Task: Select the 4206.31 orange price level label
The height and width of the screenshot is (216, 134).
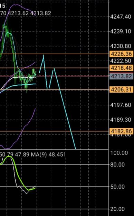Action: pos(121,90)
